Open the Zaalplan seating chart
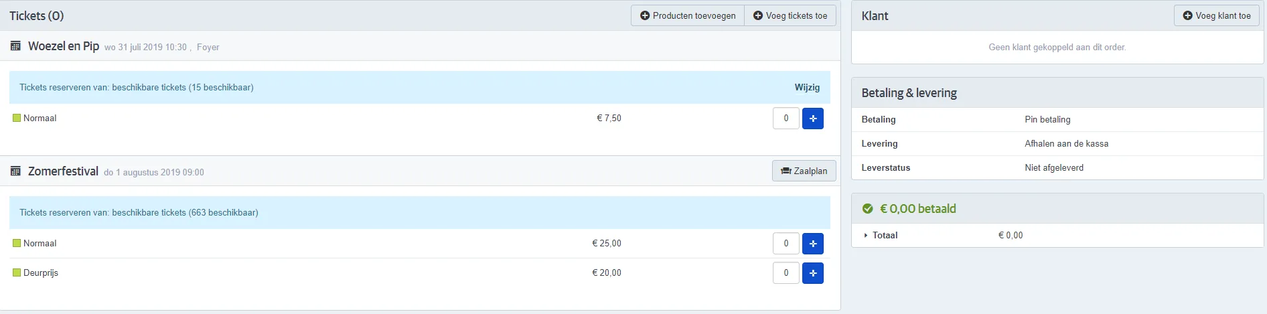The width and height of the screenshot is (1267, 314). 804,171
